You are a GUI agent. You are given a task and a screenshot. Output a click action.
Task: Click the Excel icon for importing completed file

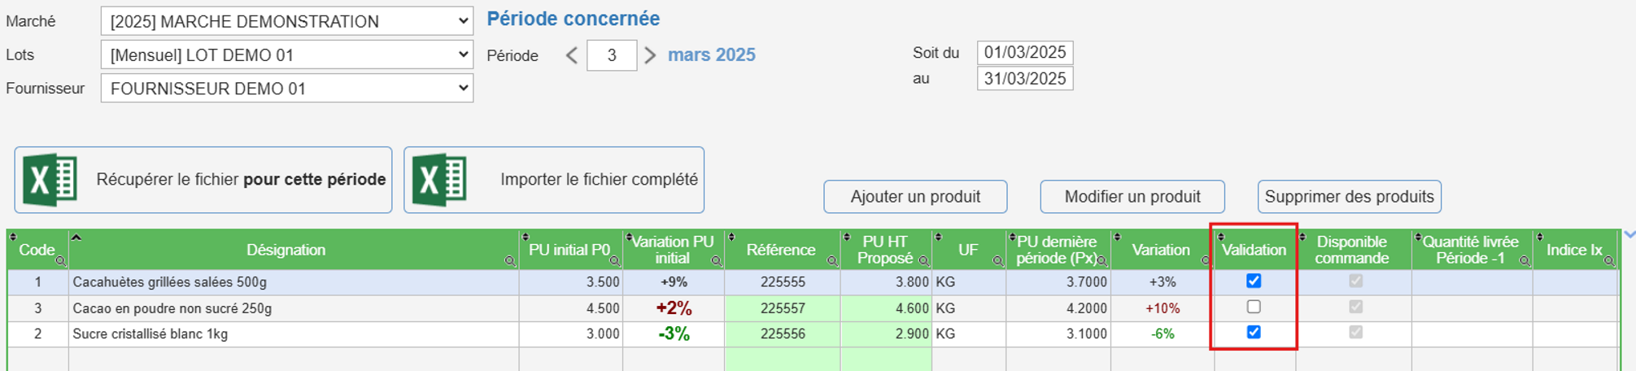point(440,180)
